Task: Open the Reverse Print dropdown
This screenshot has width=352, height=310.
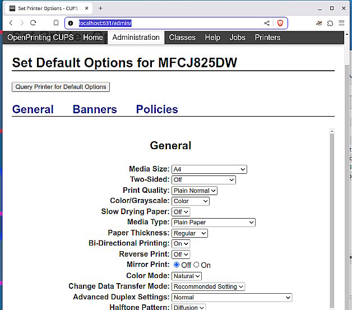Action: tap(180, 255)
